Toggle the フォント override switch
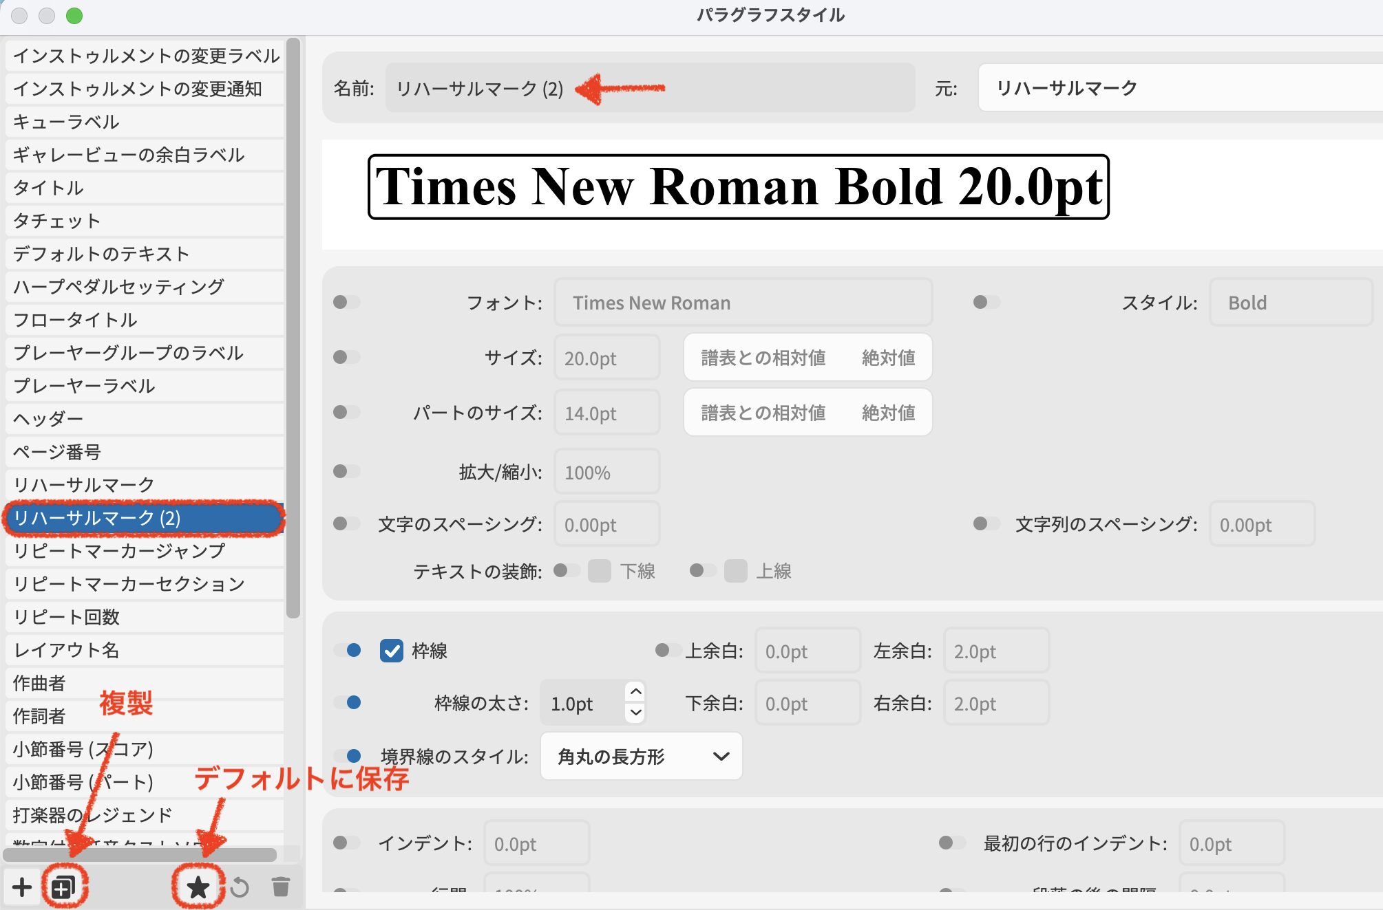The image size is (1383, 910). 346,303
